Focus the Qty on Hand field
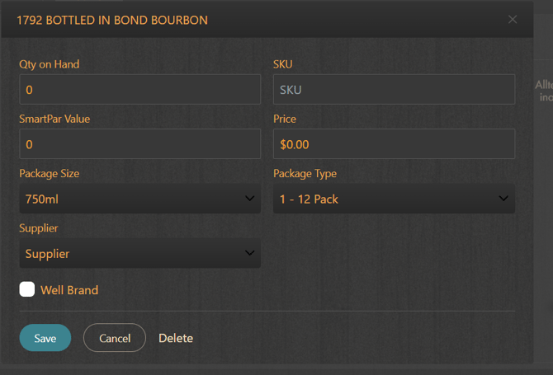Screen dimensions: 553x375 [139, 89]
